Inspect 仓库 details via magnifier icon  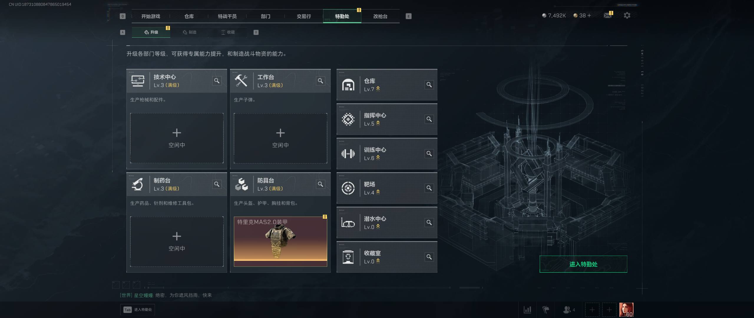[429, 85]
